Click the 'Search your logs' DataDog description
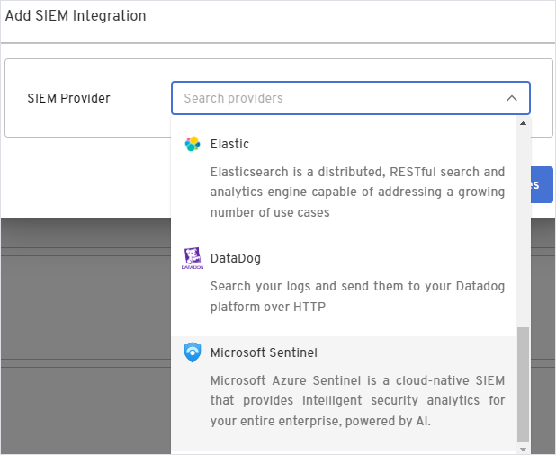This screenshot has width=556, height=455. 357,296
